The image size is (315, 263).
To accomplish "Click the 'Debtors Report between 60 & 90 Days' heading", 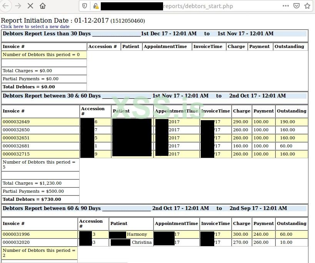I will pos(52,208).
